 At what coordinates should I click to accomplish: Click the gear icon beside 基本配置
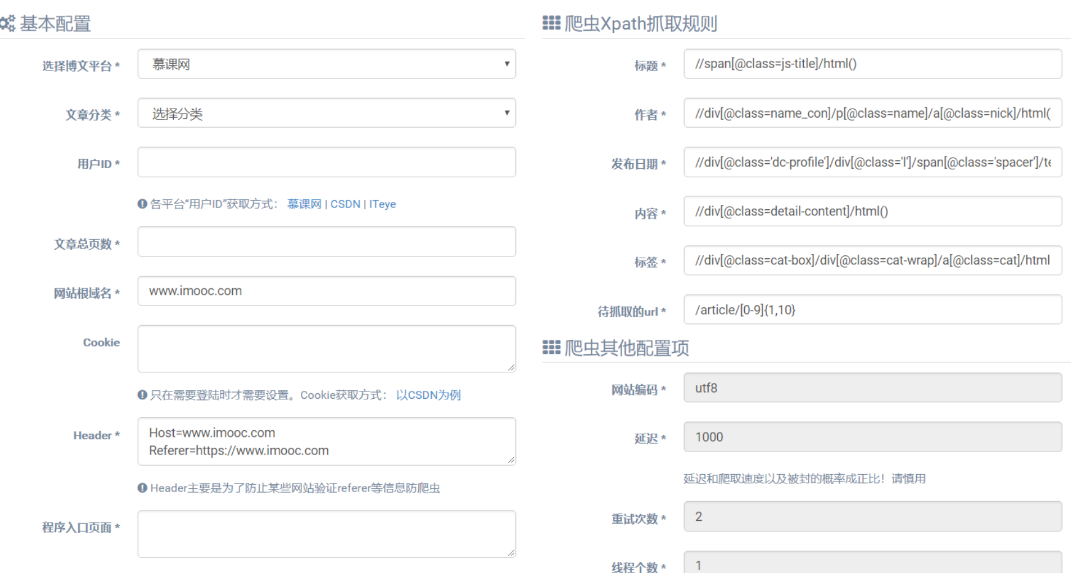(x=8, y=23)
